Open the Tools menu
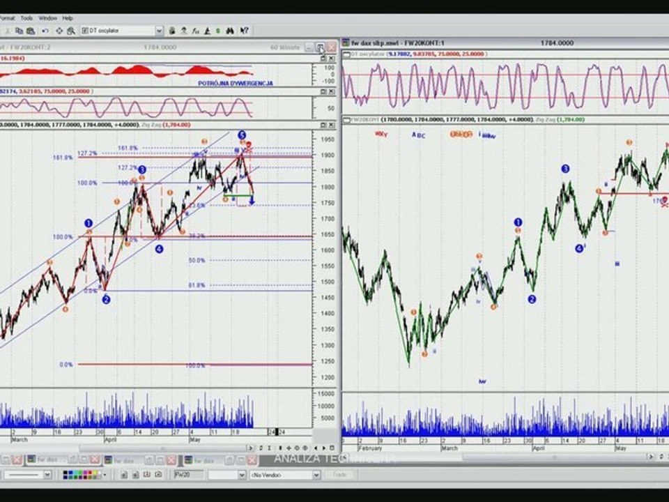This screenshot has width=669, height=502. click(26, 18)
